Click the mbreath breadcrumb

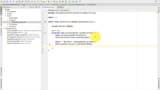pos(63,4)
